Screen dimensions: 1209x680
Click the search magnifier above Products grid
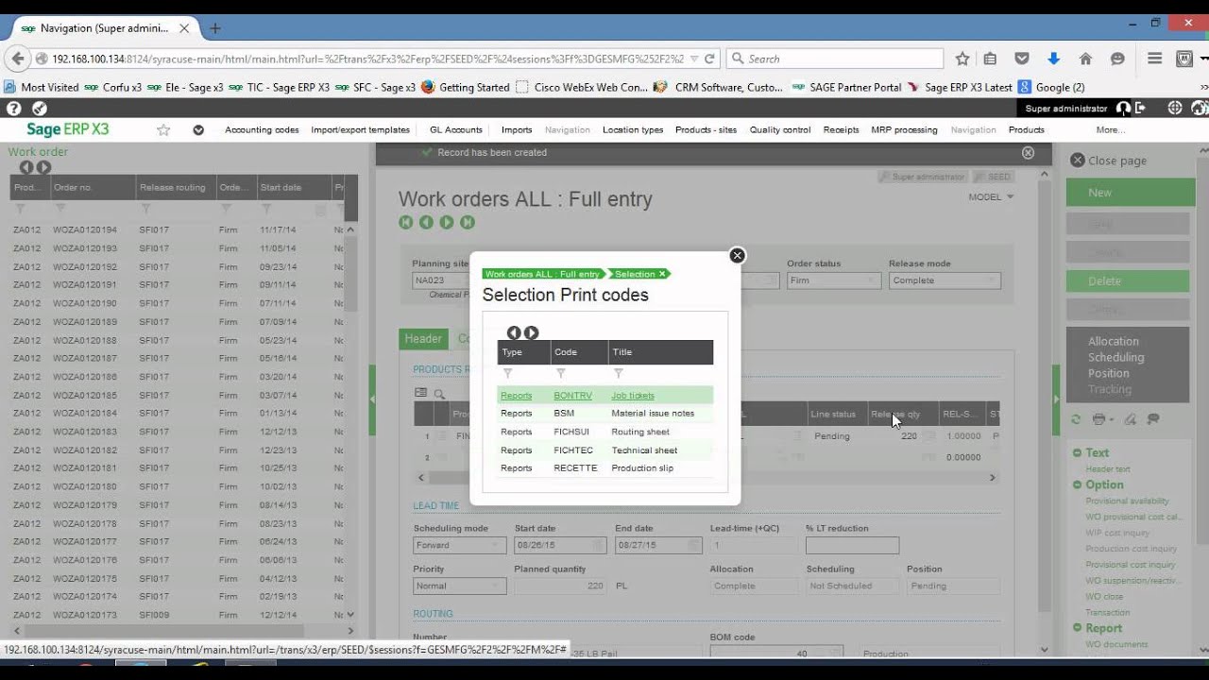point(439,394)
